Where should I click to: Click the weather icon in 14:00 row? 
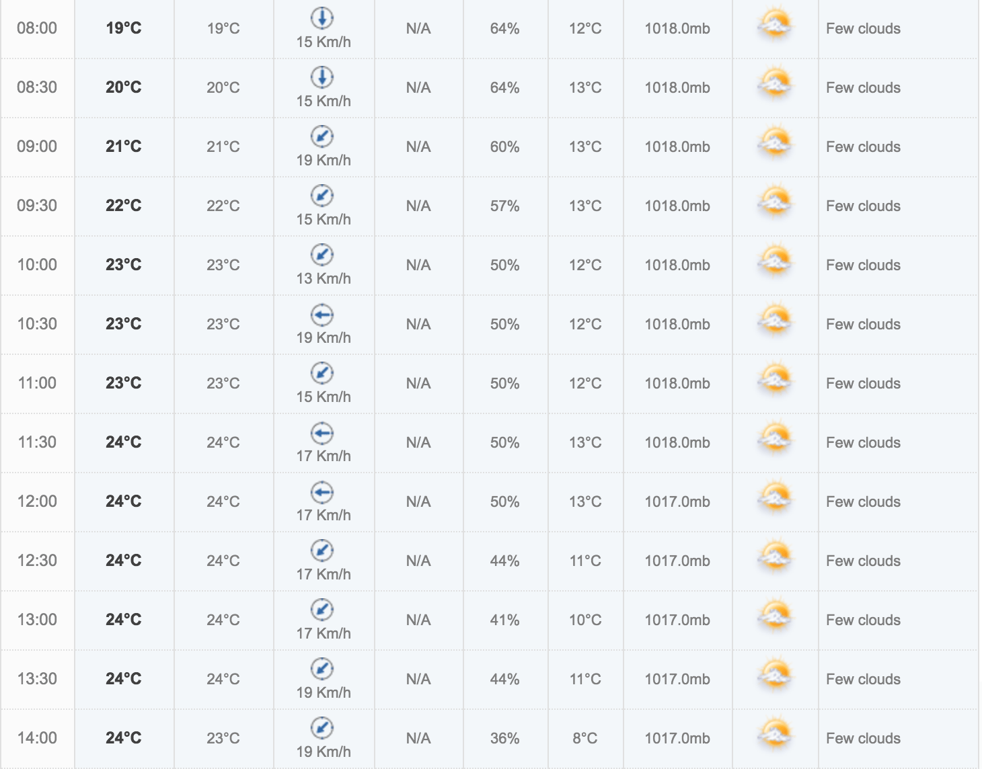[x=775, y=735]
